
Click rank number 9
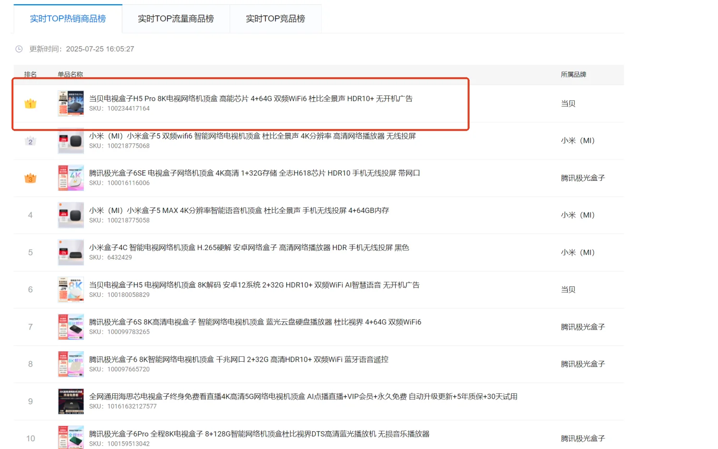point(30,402)
